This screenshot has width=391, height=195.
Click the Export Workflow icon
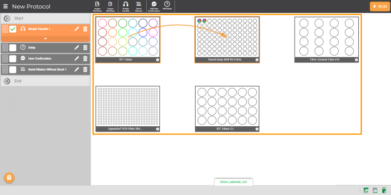click(111, 5)
